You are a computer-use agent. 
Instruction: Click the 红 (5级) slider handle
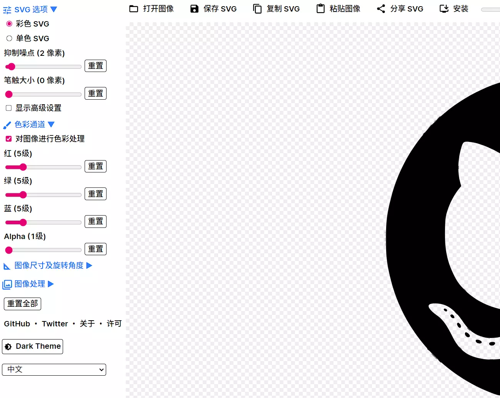[23, 167]
